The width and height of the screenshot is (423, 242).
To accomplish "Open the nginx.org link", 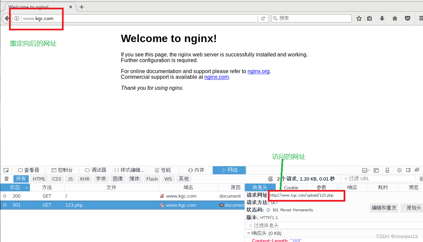I will pyautogui.click(x=259, y=71).
